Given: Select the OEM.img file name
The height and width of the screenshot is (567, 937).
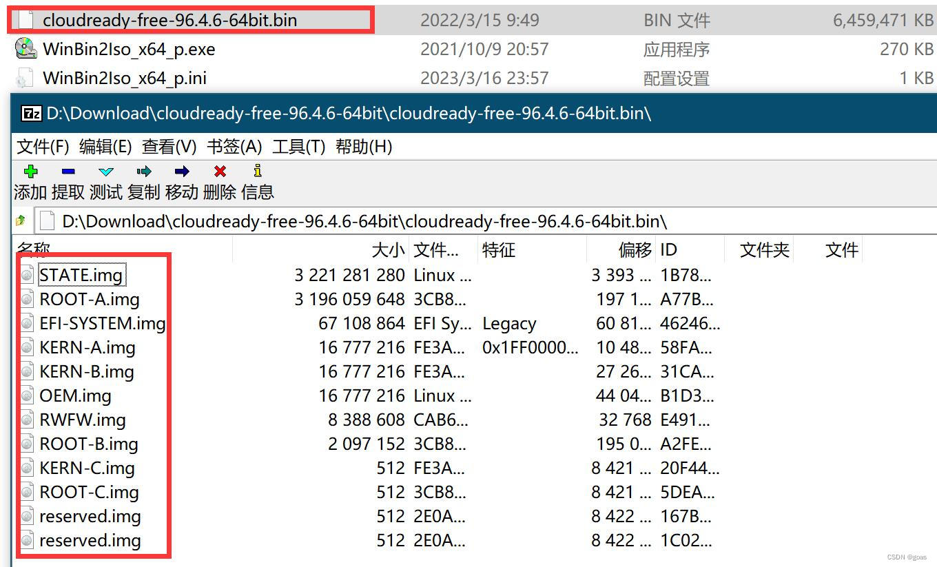Looking at the screenshot, I should coord(75,395).
